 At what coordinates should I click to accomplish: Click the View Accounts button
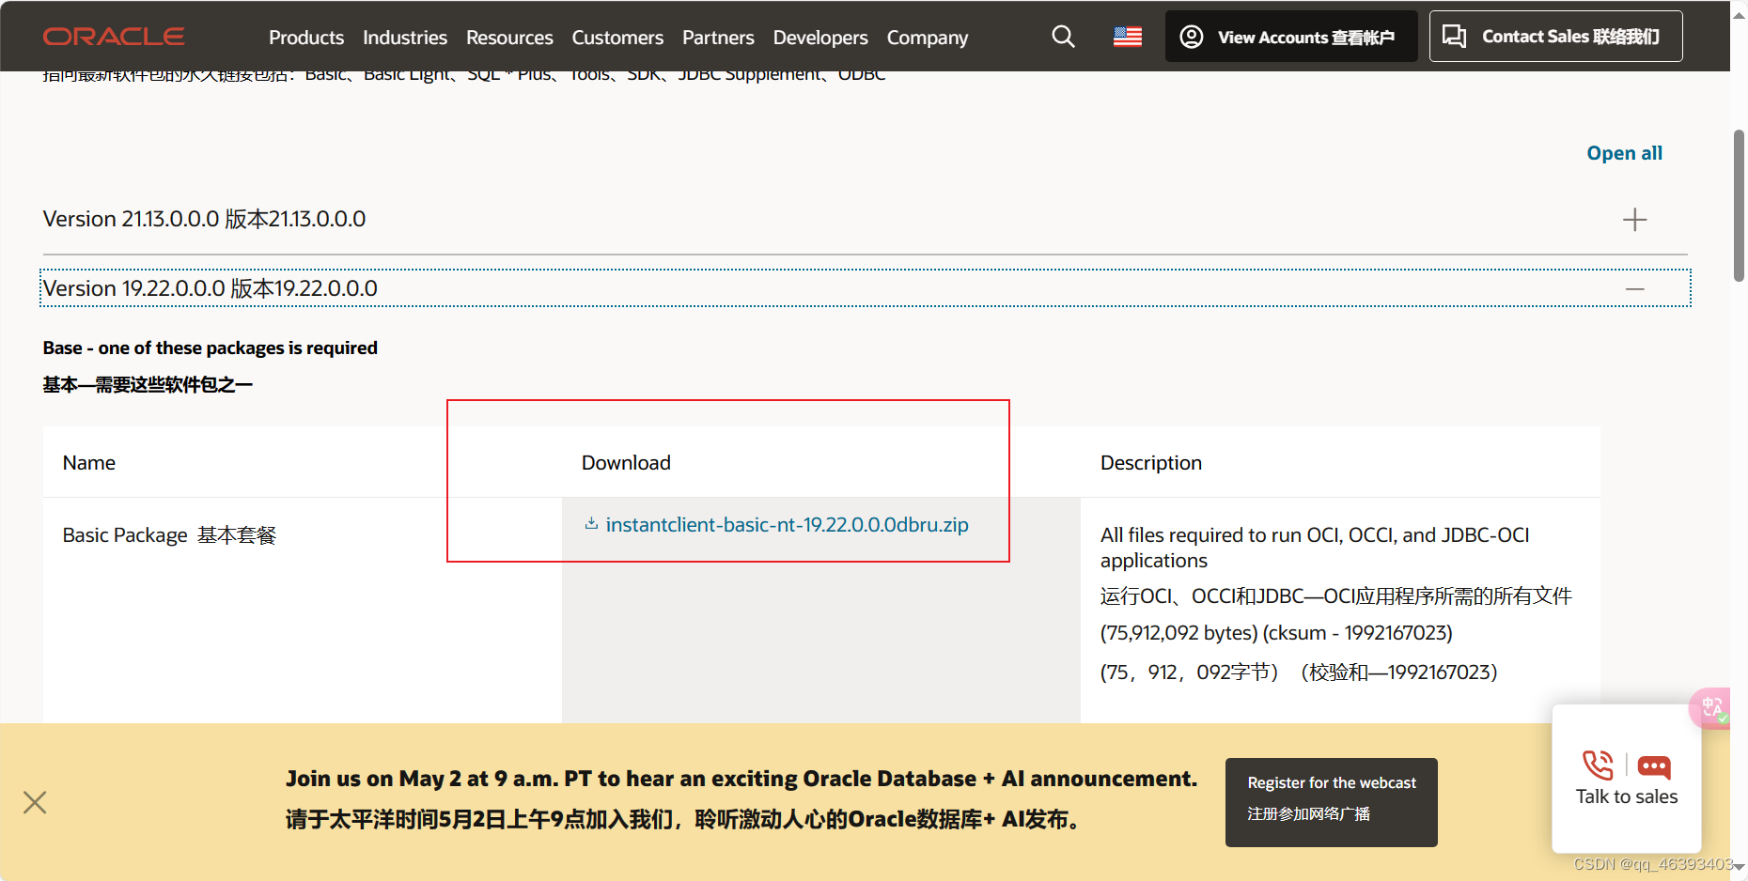coord(1291,37)
